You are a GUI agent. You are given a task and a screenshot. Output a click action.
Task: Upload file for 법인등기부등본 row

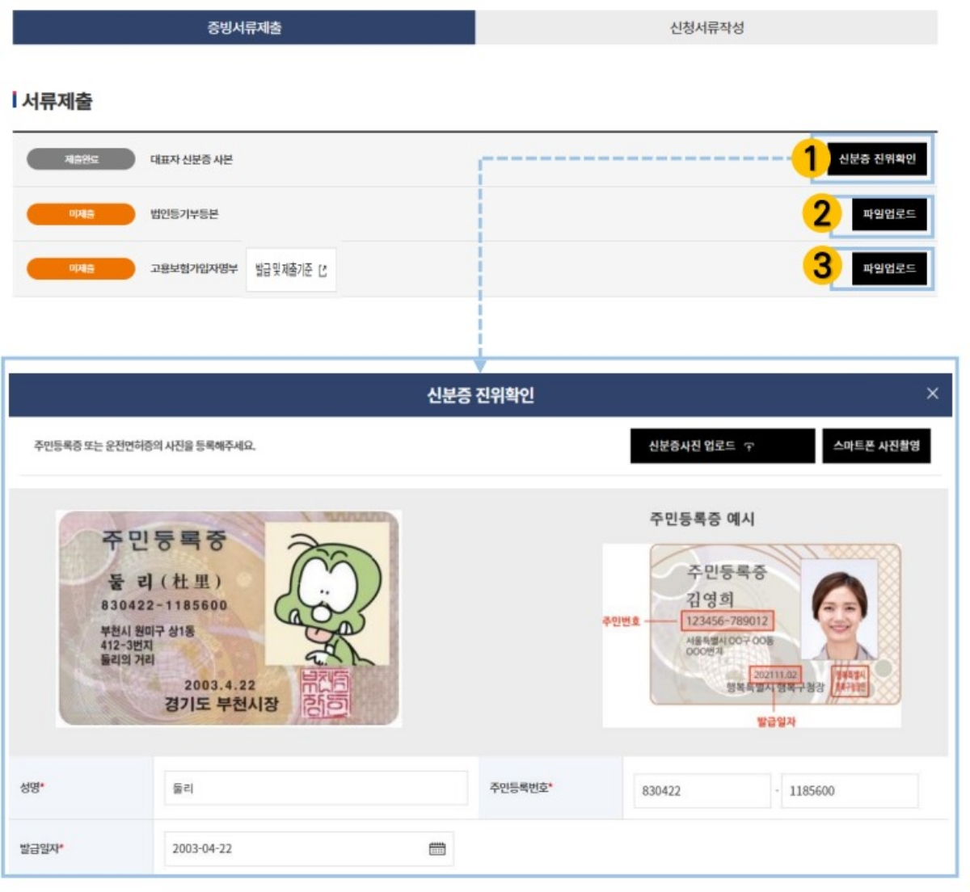889,214
